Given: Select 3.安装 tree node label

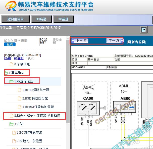Looking at the screenshot, I should click(x=19, y=124).
